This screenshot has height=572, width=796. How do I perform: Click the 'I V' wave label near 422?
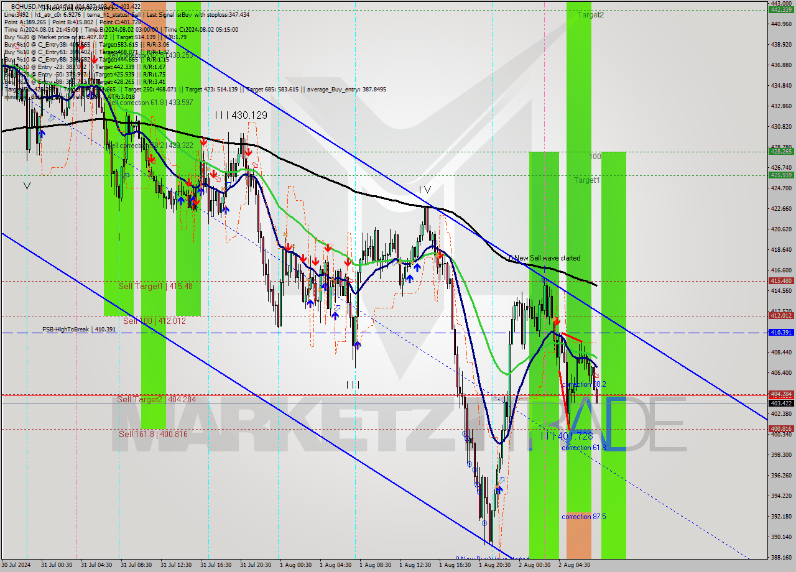click(x=425, y=190)
